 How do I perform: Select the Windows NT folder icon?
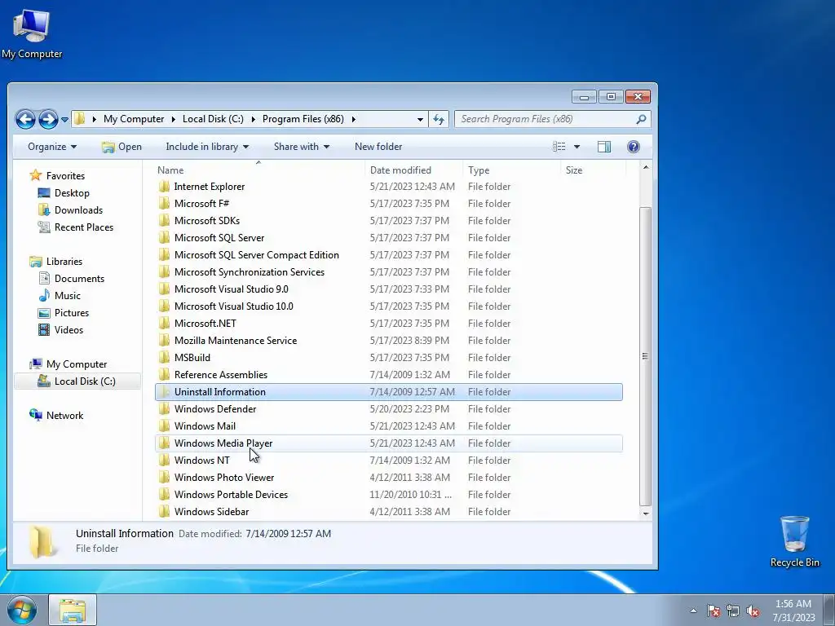[164, 460]
